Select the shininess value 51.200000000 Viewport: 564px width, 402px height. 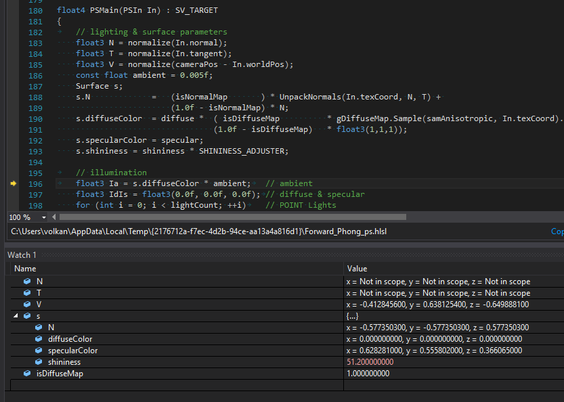click(x=370, y=362)
